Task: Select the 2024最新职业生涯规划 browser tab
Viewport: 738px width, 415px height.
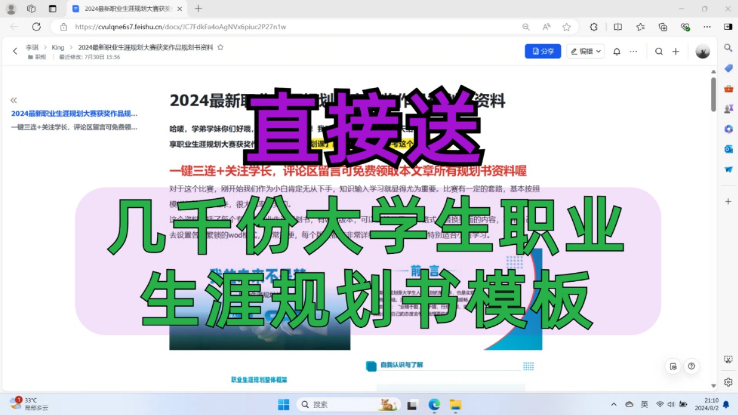Action: coord(128,9)
